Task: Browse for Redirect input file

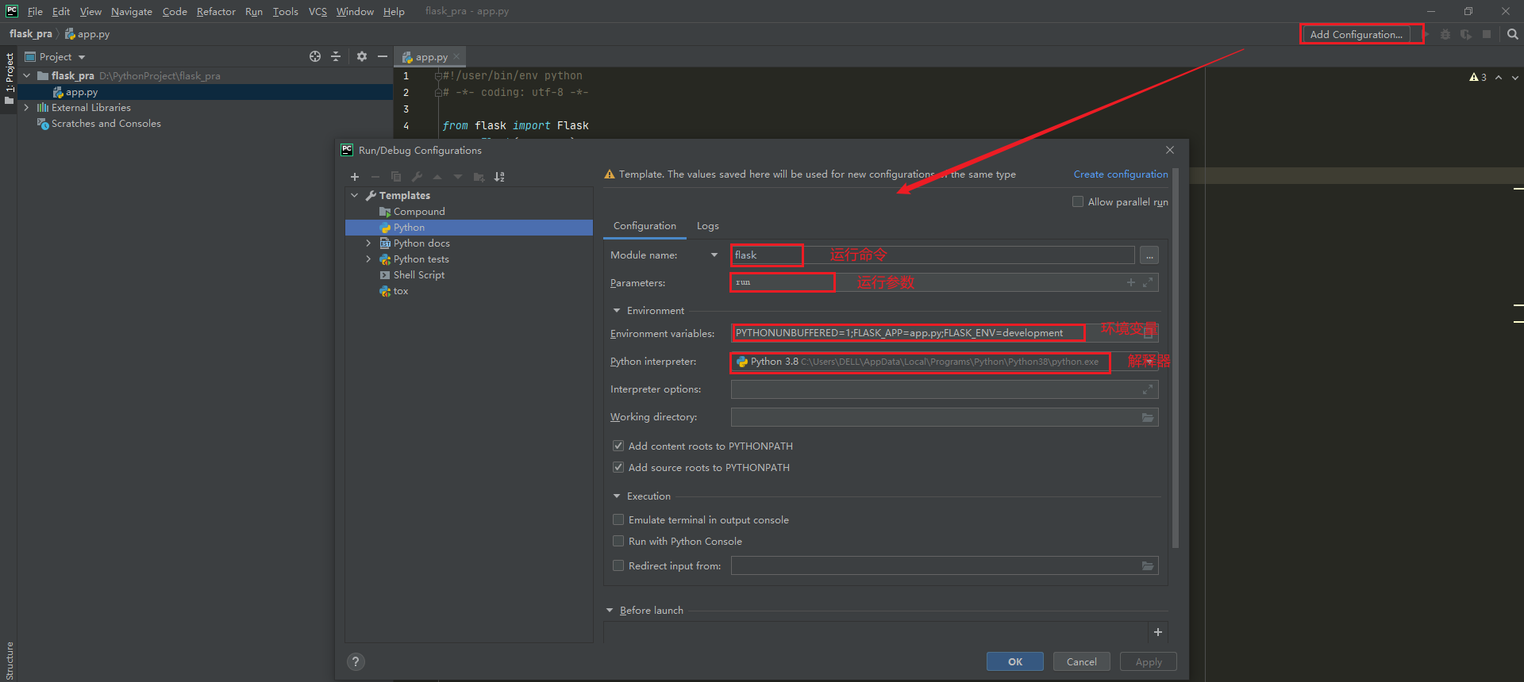Action: 1148,565
